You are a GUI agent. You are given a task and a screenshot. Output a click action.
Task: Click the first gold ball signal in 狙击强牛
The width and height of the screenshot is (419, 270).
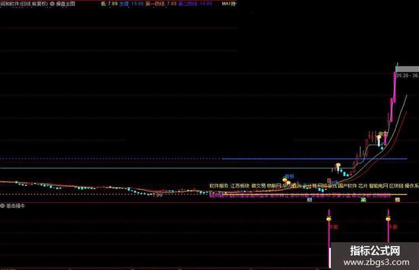click(329, 219)
